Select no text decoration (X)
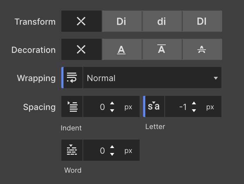The width and height of the screenshot is (244, 184). point(81,49)
